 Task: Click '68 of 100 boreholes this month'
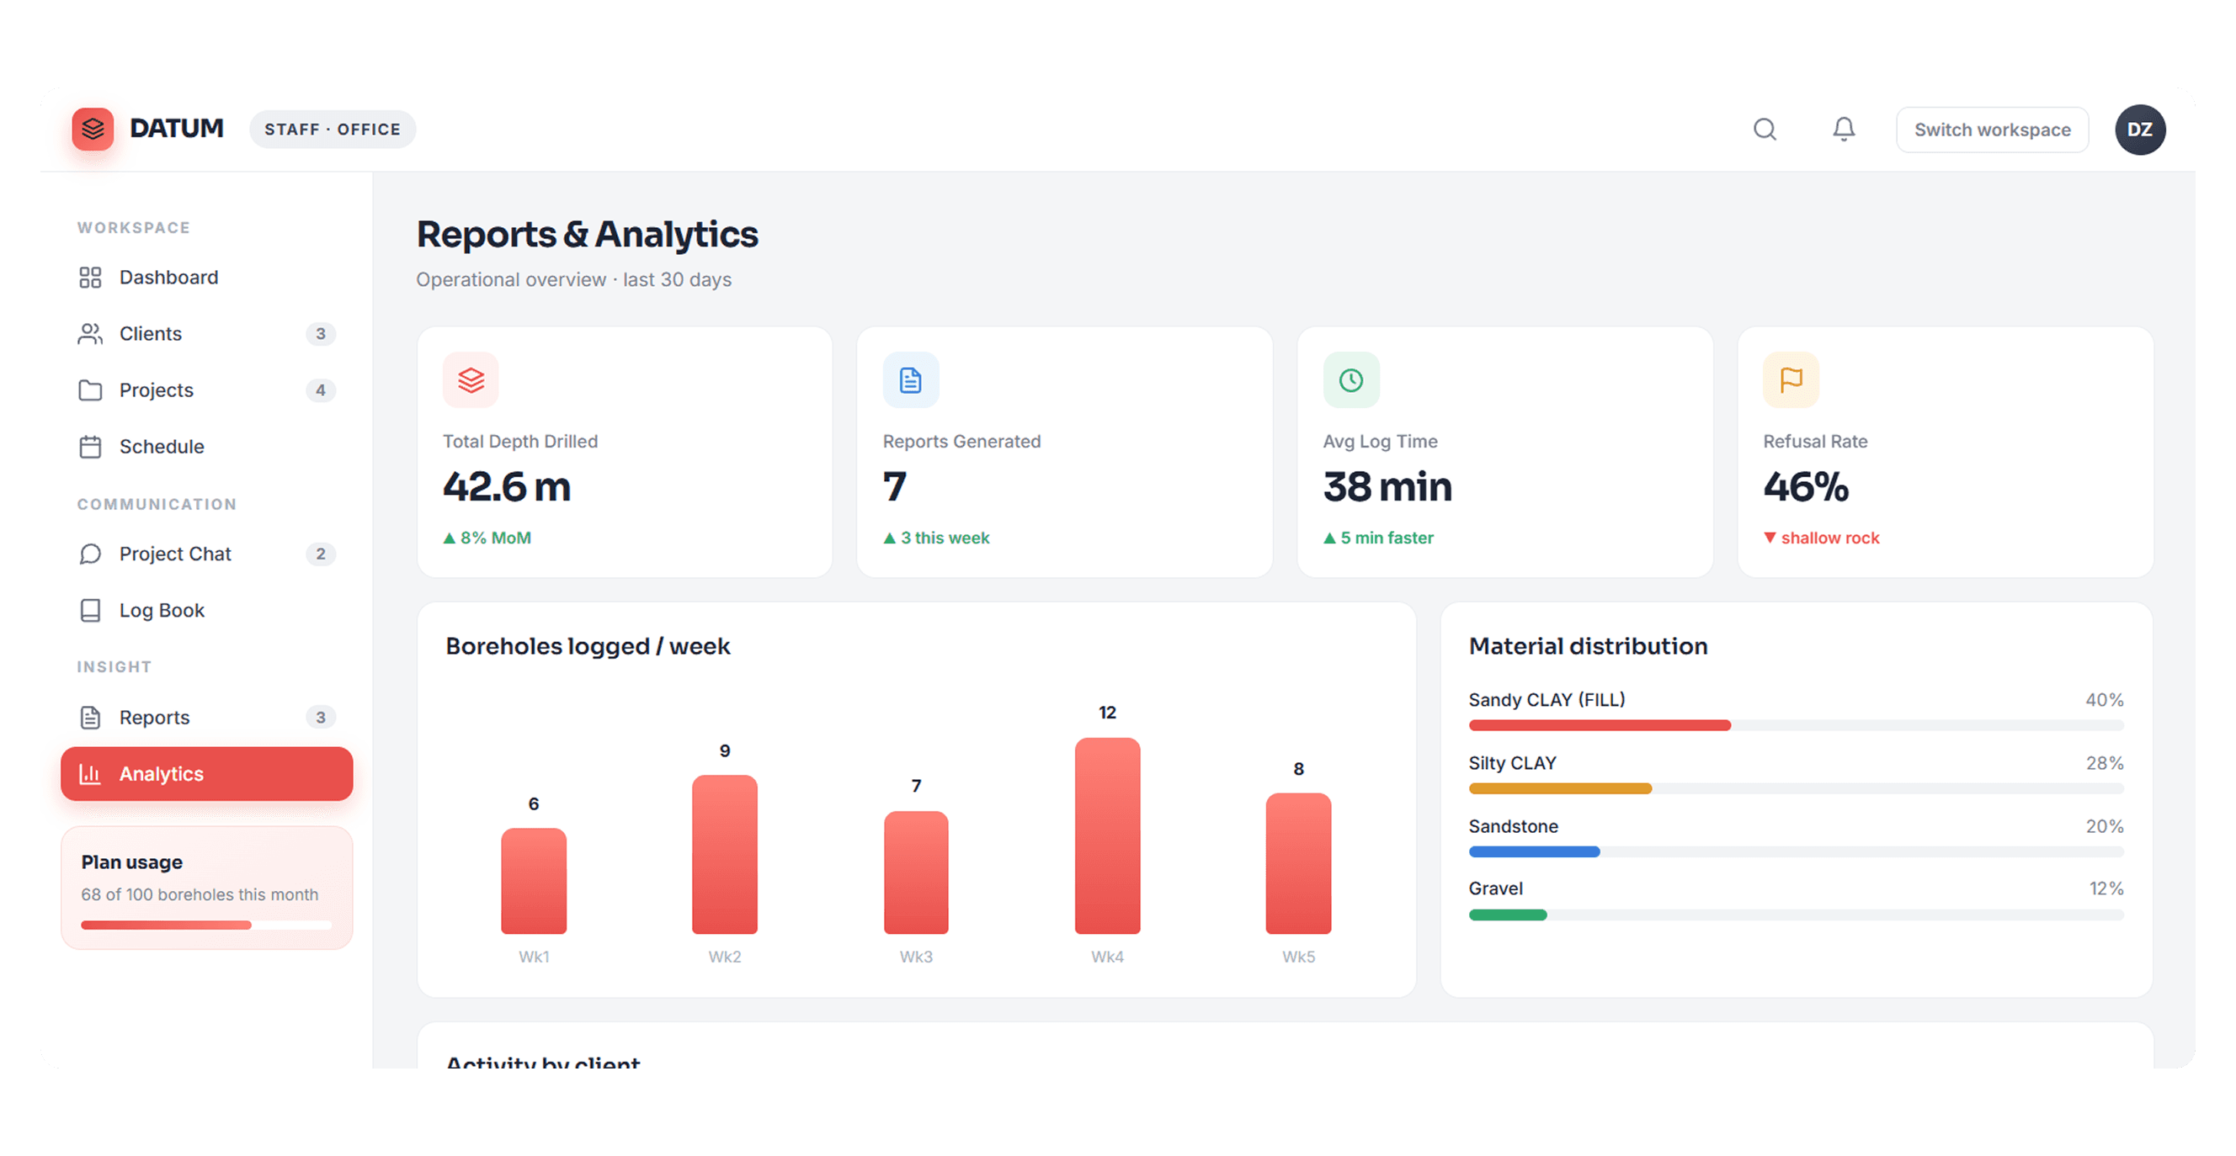200,894
